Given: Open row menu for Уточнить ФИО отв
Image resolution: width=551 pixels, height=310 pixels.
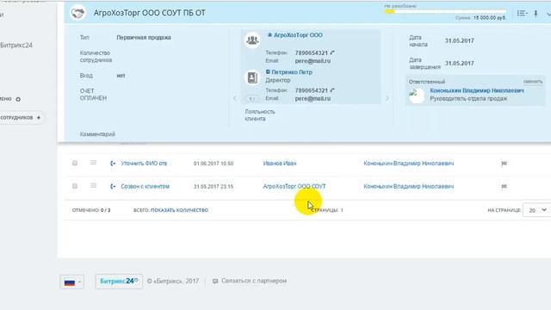Looking at the screenshot, I should coord(93,163).
